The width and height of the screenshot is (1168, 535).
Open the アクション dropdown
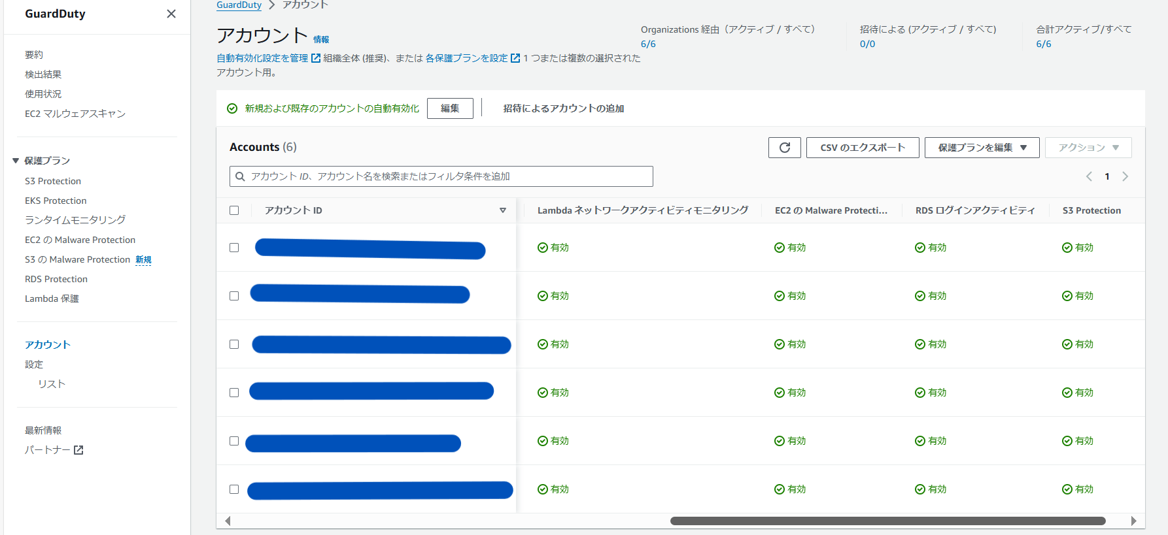pyautogui.click(x=1088, y=148)
